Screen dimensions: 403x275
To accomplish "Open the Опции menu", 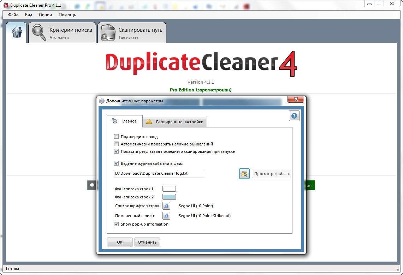I will (45, 14).
